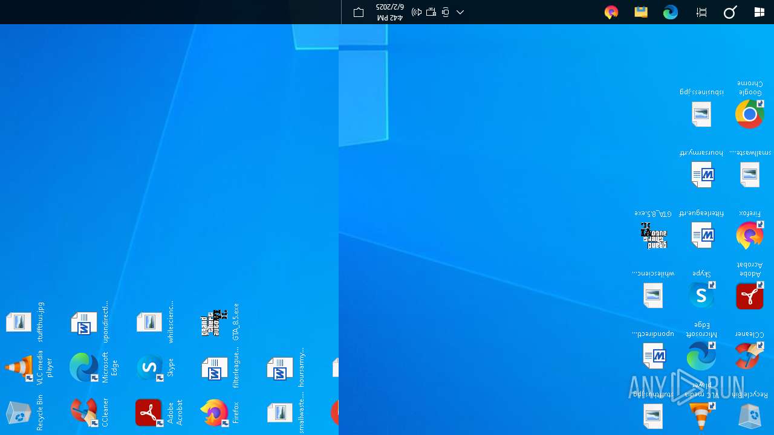Open the notification center icon

[359, 12]
